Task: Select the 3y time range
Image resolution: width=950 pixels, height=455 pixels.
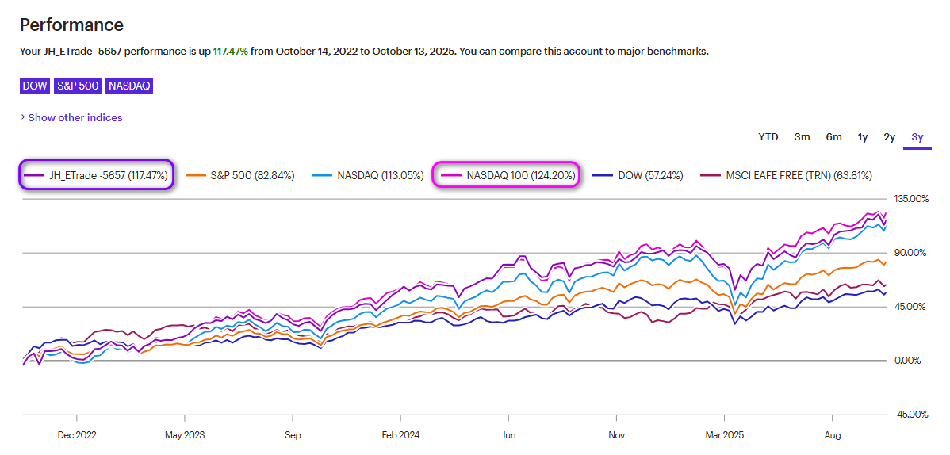Action: pyautogui.click(x=917, y=137)
